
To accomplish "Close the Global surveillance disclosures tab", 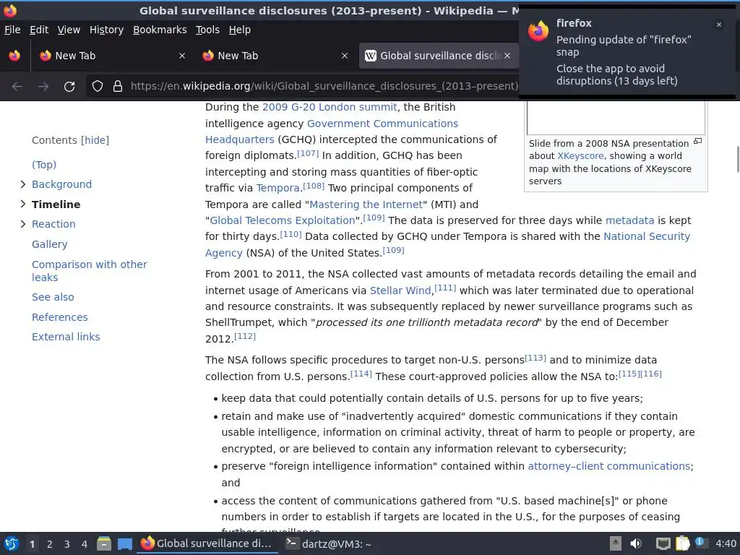I will [507, 56].
